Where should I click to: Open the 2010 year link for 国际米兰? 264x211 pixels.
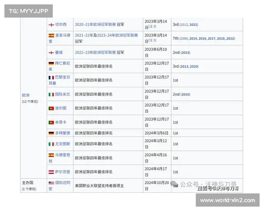[x=185, y=95]
